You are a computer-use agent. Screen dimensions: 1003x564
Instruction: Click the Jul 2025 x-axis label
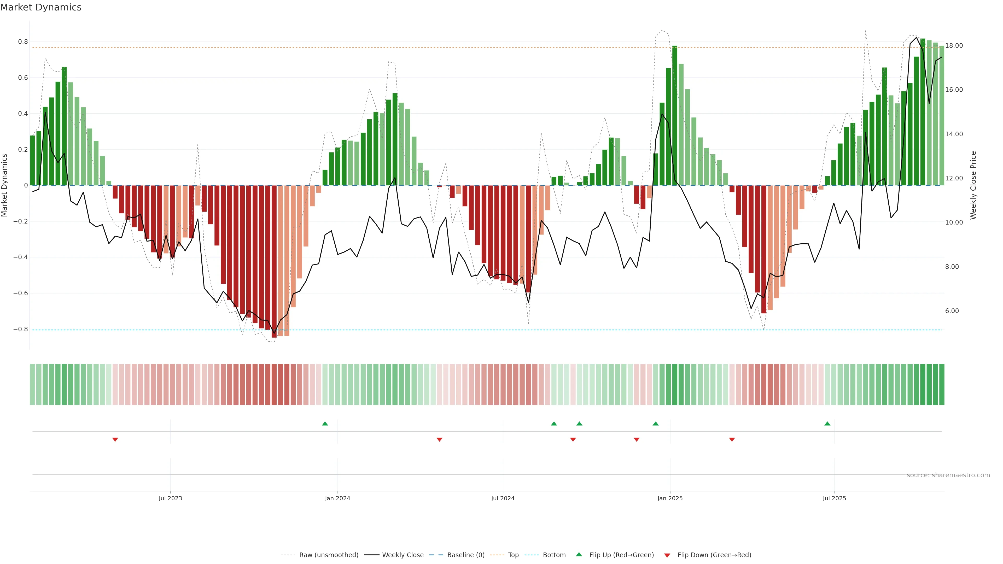coord(835,498)
